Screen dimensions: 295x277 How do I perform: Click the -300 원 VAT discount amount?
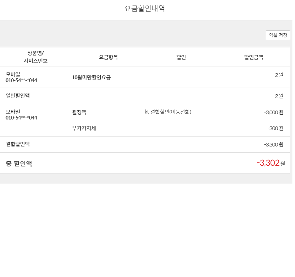(x=275, y=128)
